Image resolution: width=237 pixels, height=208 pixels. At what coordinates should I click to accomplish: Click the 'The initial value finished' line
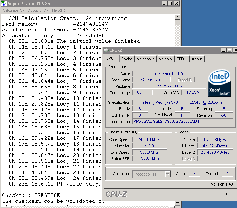(x=74, y=41)
